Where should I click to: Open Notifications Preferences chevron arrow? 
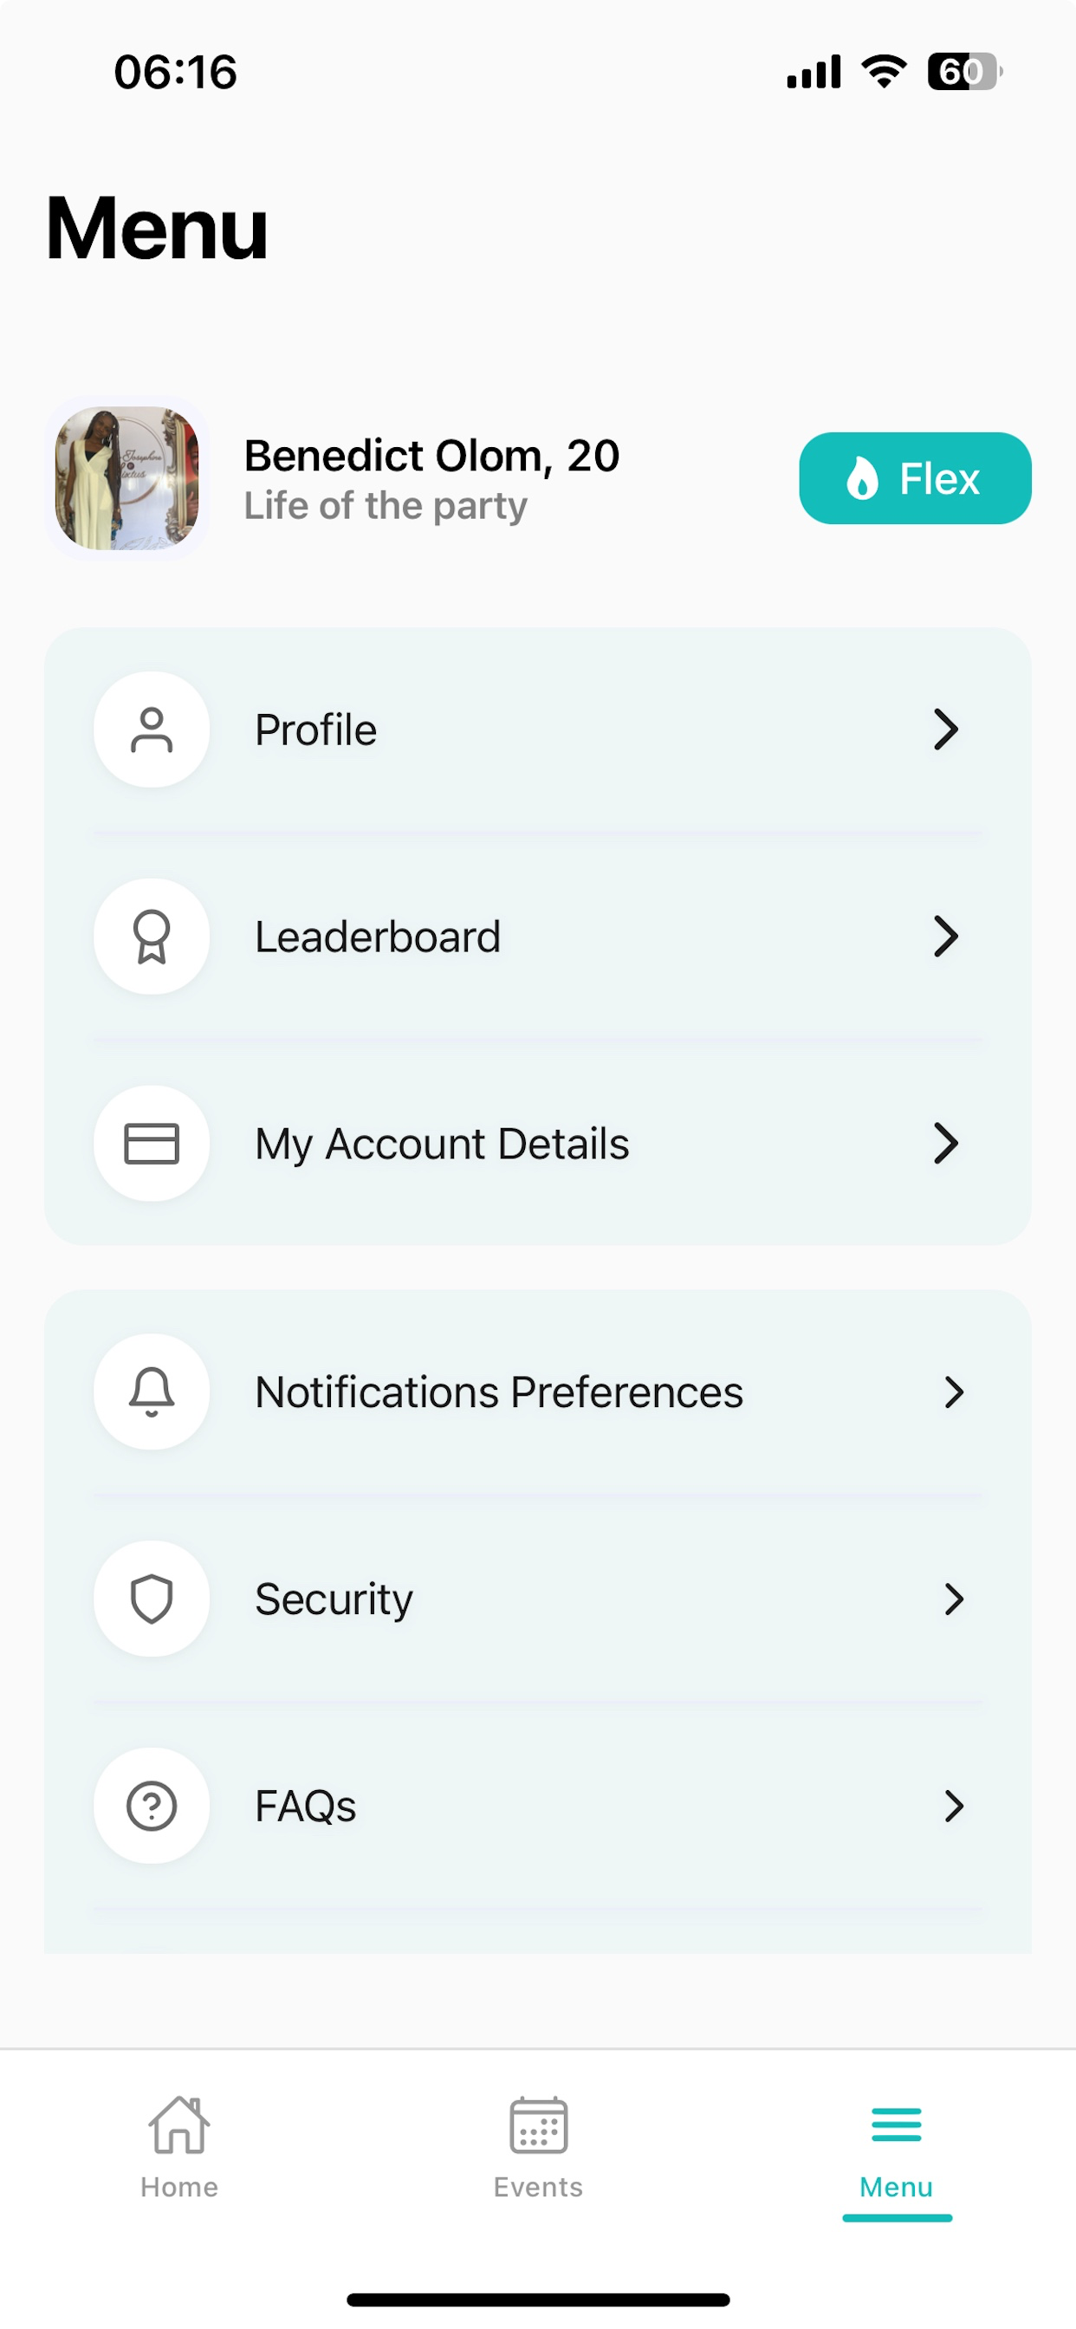(954, 1392)
